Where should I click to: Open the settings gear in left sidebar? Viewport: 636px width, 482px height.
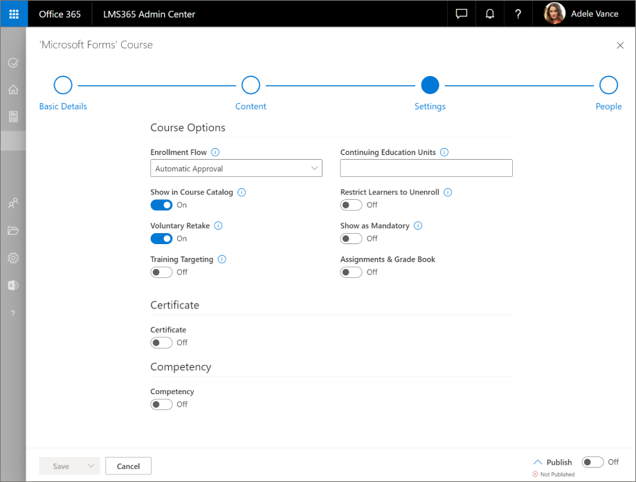click(13, 258)
